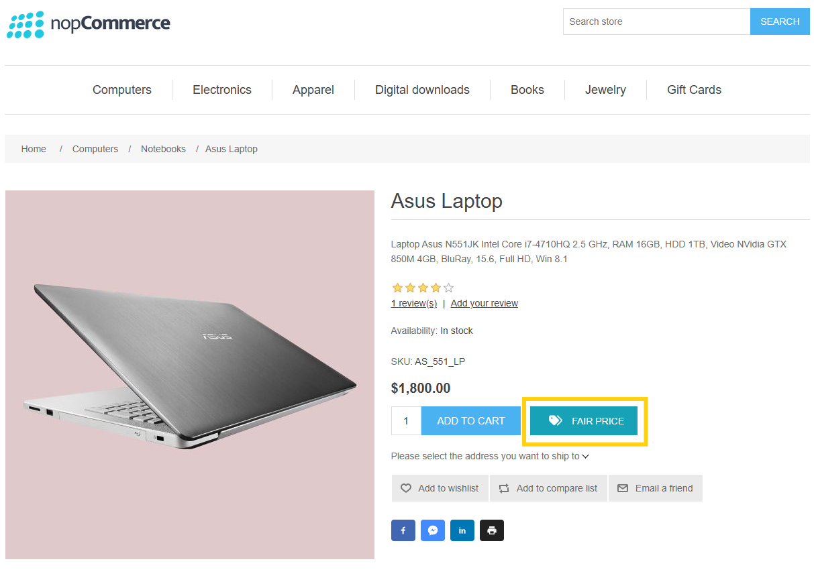Share via the Messenger icon
The image size is (814, 578).
coord(433,530)
